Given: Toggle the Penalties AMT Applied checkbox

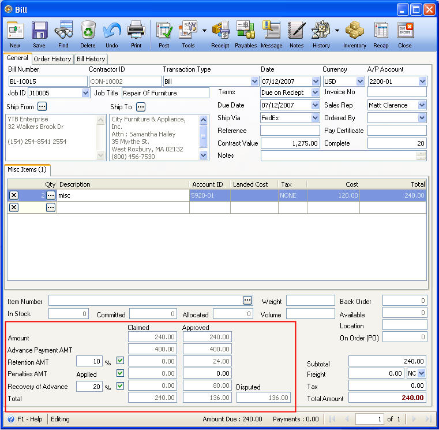Looking at the screenshot, I should [x=121, y=373].
